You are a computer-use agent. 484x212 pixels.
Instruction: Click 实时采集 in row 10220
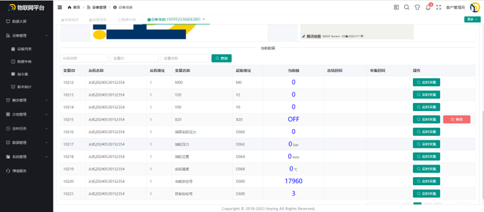(x=426, y=181)
